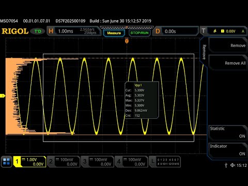Click the Max 5.337V value
The image size is (248, 186).
click(x=139, y=100)
